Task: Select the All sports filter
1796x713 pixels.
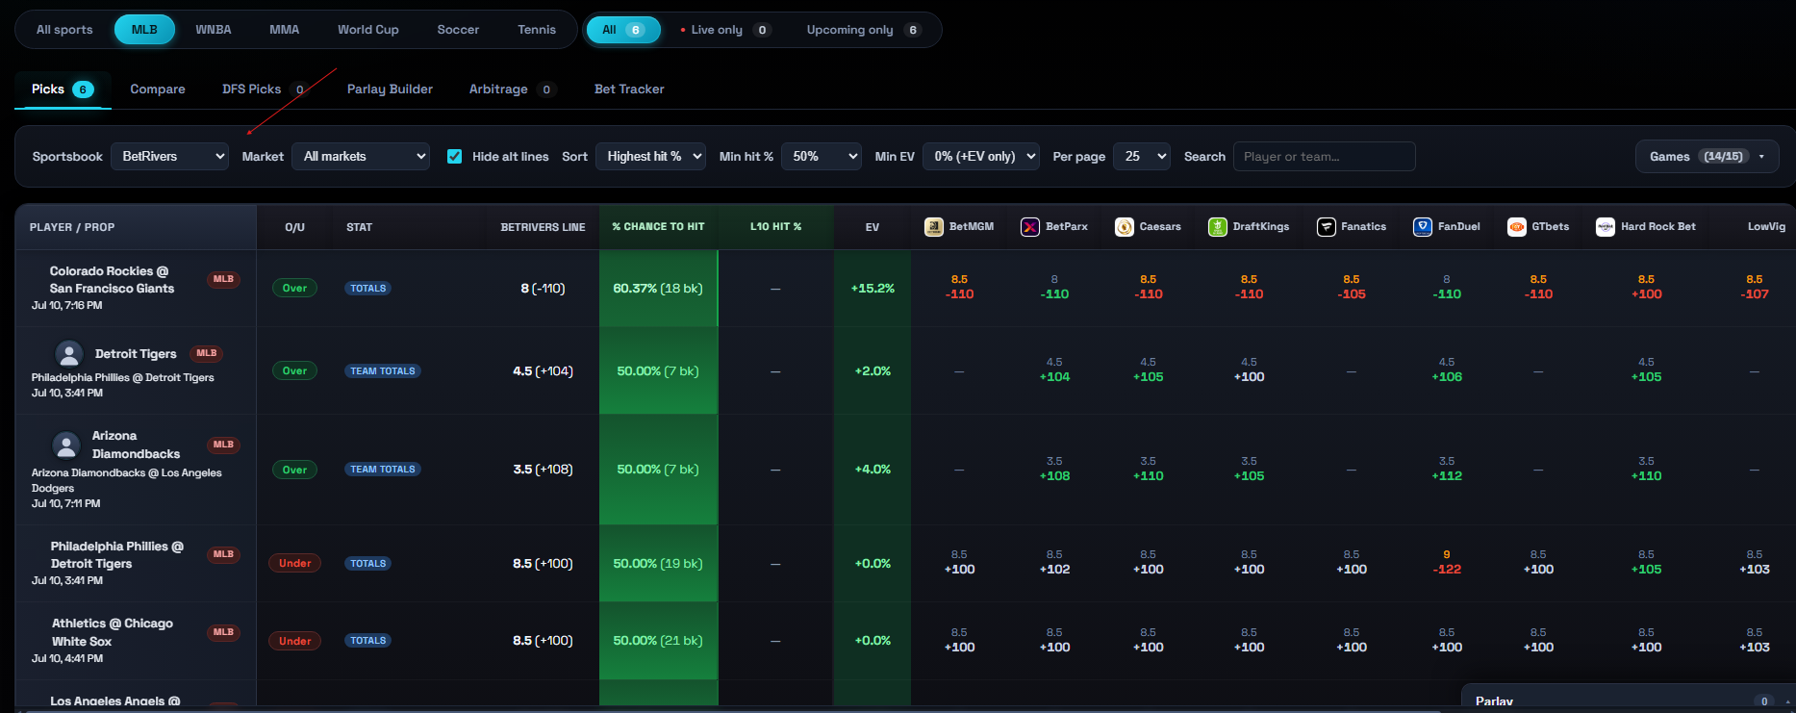Action: point(64,30)
